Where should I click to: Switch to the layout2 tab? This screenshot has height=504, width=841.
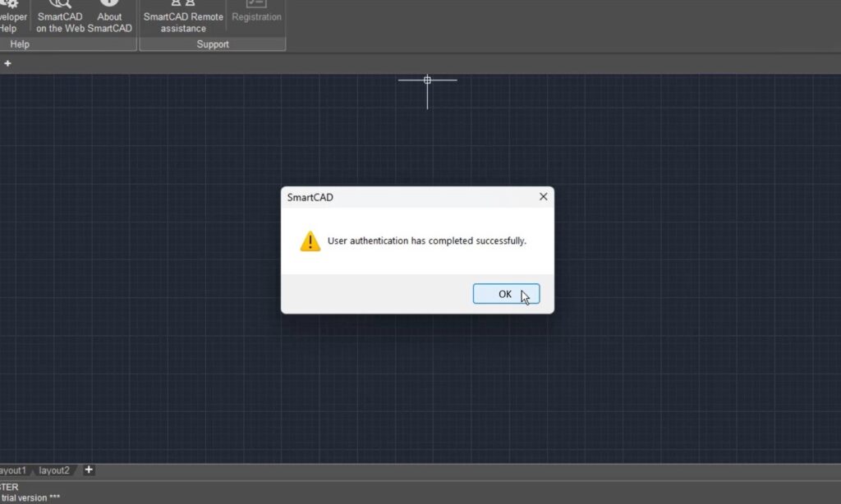coord(54,470)
